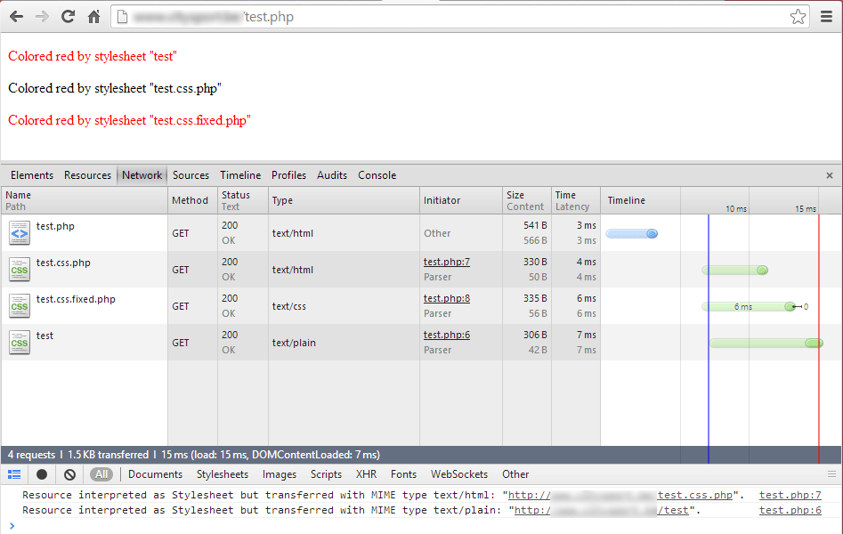Follow the test.php:7 initiator link

click(446, 262)
